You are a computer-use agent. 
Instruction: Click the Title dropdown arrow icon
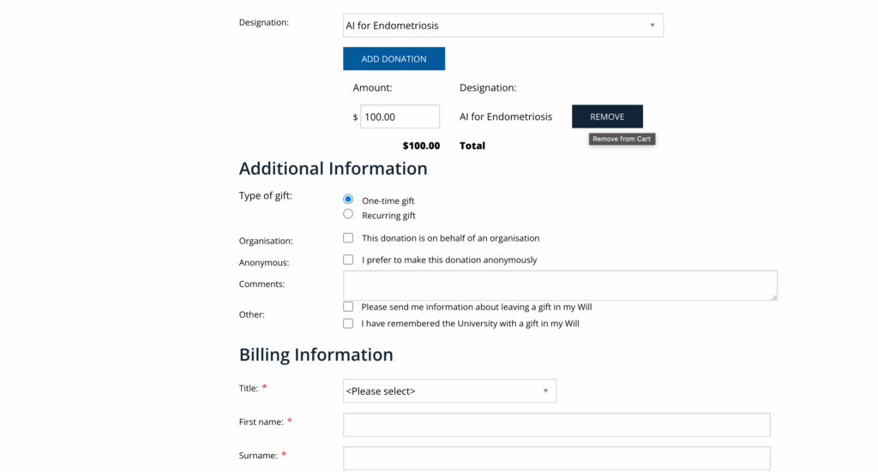click(x=545, y=391)
